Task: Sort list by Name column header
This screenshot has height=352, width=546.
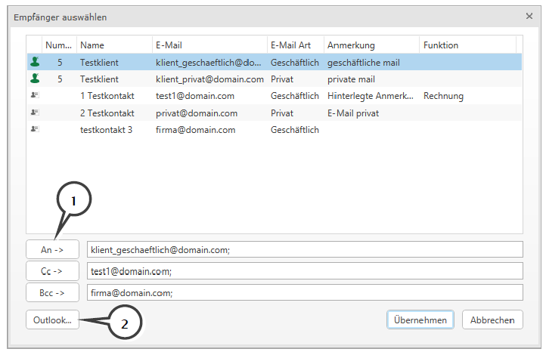Action: 113,45
